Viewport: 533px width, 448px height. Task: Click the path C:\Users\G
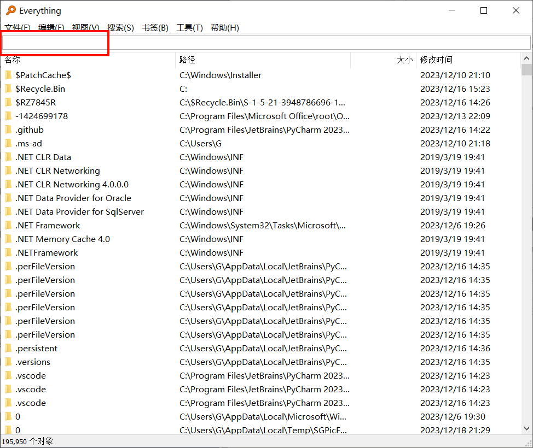pos(200,144)
